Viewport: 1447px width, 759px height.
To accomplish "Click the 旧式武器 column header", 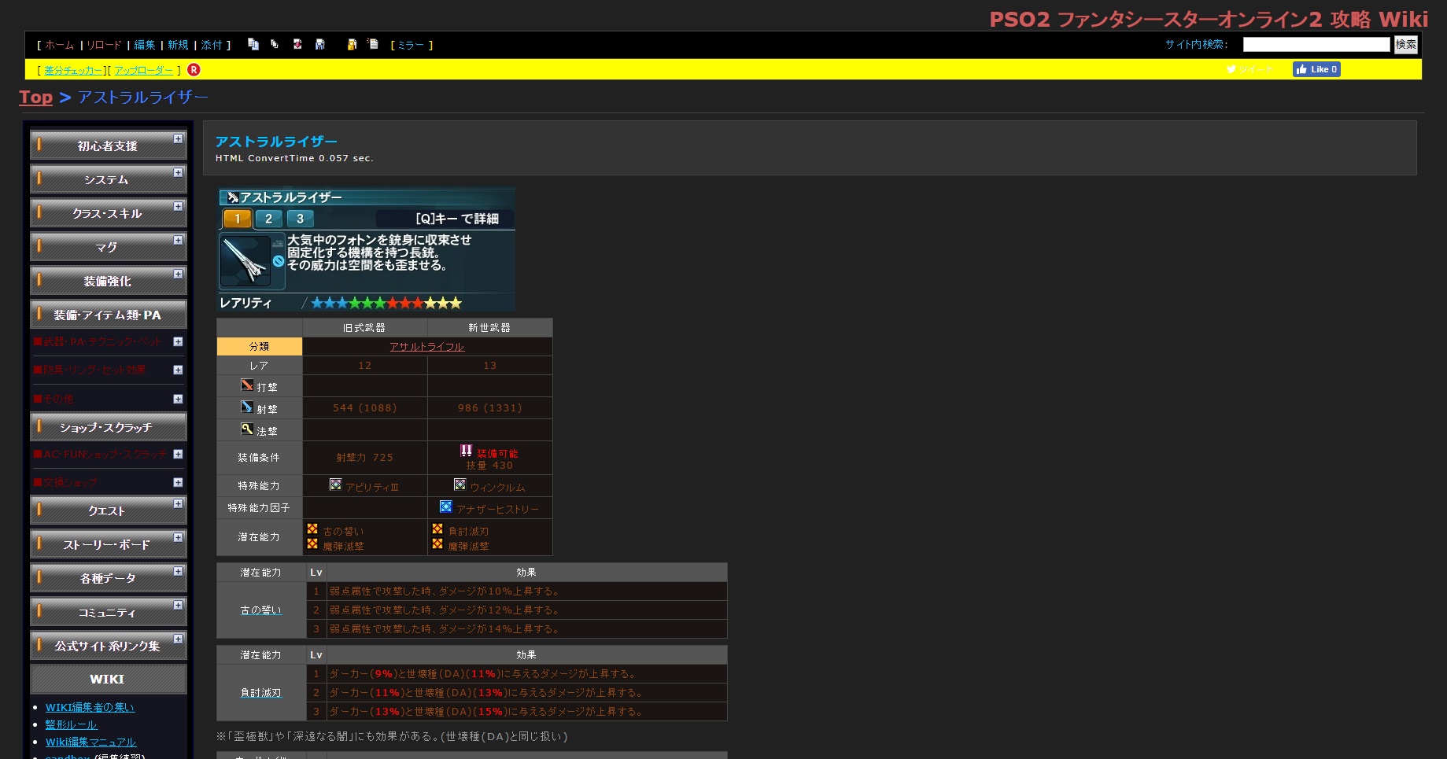I will (x=365, y=327).
